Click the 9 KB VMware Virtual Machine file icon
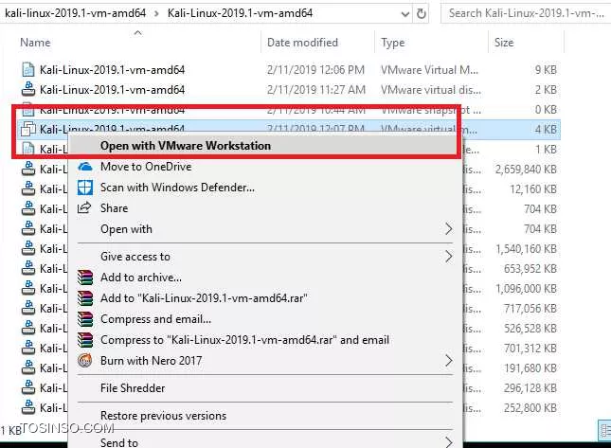This screenshot has height=448, width=611. point(28,70)
